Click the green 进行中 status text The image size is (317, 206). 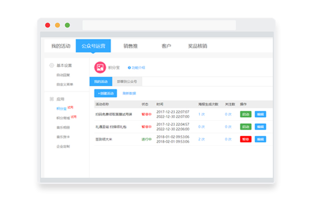pyautogui.click(x=146, y=139)
